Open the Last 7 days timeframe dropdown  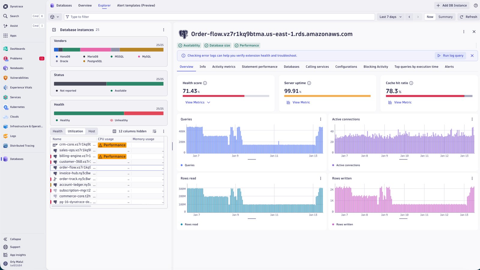(390, 17)
